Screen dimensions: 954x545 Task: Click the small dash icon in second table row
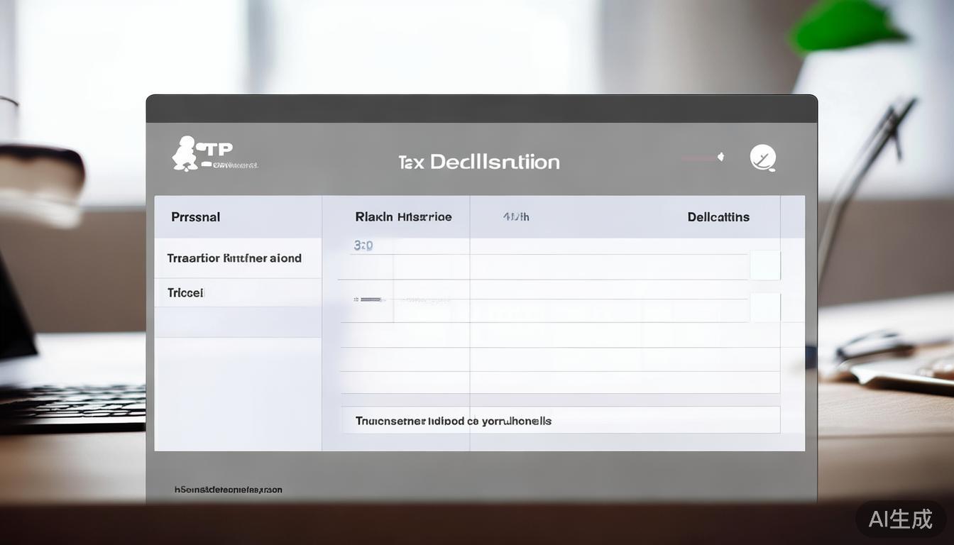[x=371, y=300]
